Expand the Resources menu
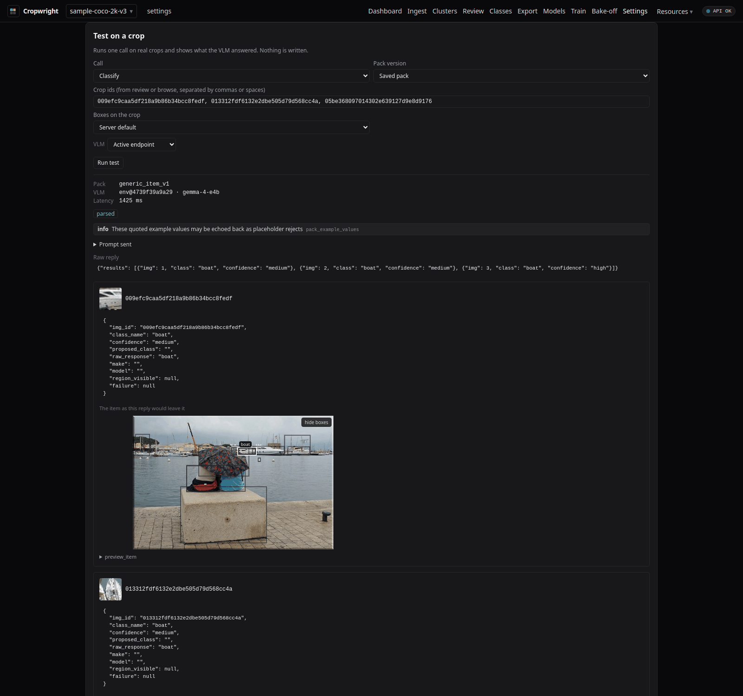 click(x=675, y=12)
